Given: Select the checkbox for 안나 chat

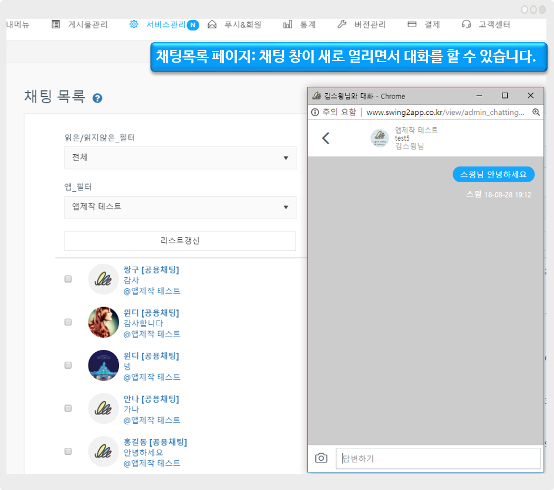Looking at the screenshot, I should [x=68, y=408].
